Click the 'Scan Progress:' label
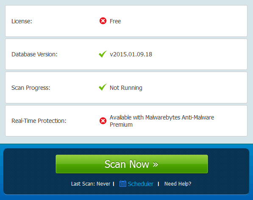The image size is (253, 200). tap(31, 88)
